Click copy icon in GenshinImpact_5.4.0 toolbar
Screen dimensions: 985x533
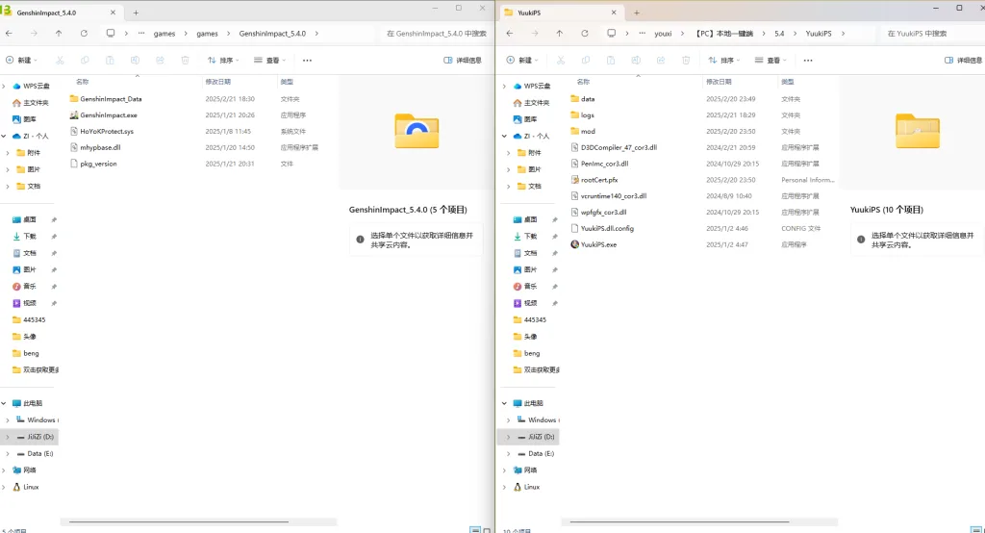coord(85,61)
